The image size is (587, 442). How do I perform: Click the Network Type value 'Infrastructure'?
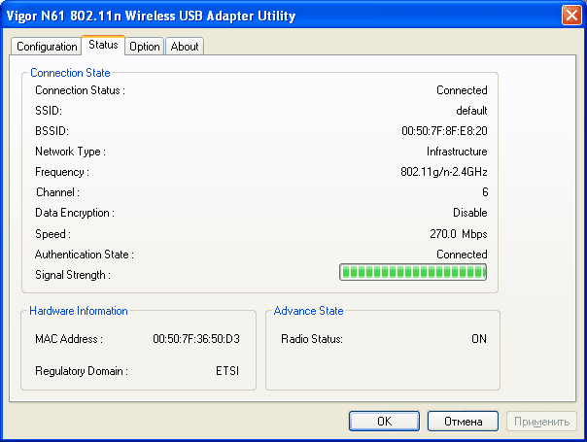click(x=457, y=152)
